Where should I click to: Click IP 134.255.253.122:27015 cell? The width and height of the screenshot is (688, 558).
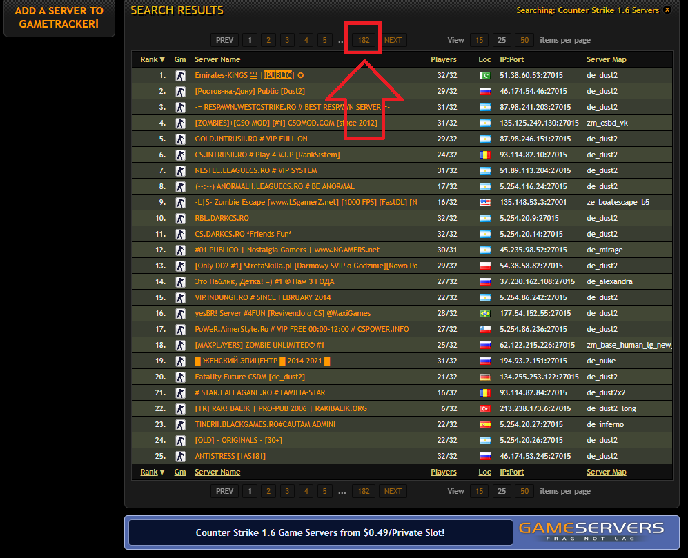[539, 377]
